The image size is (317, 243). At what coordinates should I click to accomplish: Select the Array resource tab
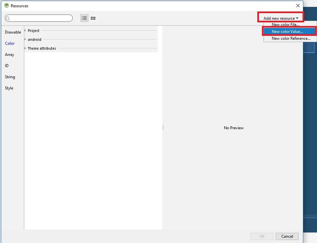[10, 55]
